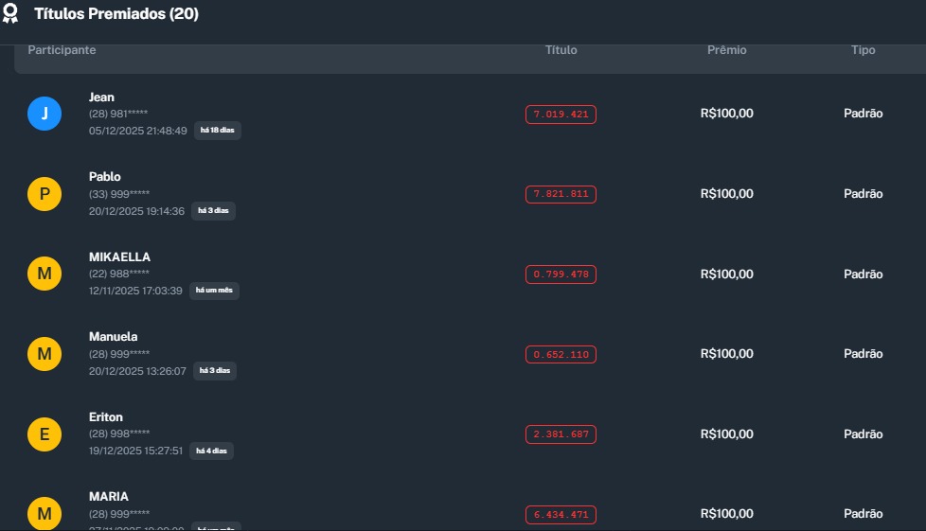Click title number 2.381.687
Image resolution: width=926 pixels, height=531 pixels.
click(561, 434)
